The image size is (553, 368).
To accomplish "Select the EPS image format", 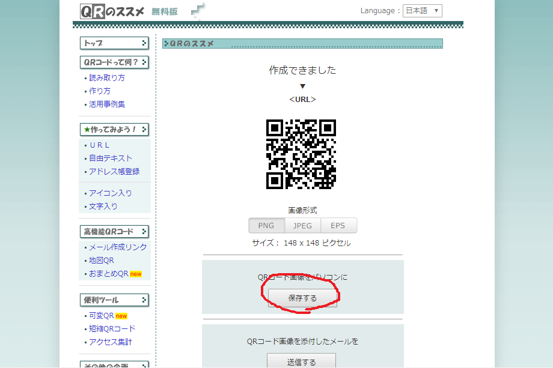I will click(x=338, y=225).
